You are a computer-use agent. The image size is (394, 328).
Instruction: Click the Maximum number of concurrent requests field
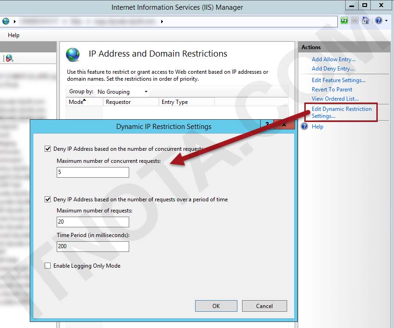[92, 172]
